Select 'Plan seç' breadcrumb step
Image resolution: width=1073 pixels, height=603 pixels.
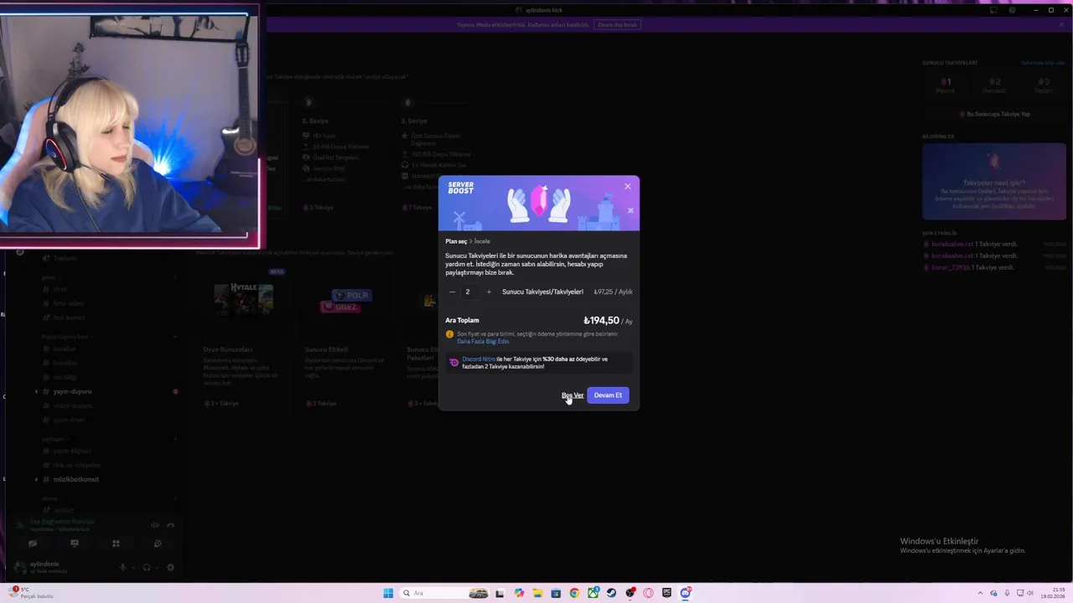coord(456,241)
